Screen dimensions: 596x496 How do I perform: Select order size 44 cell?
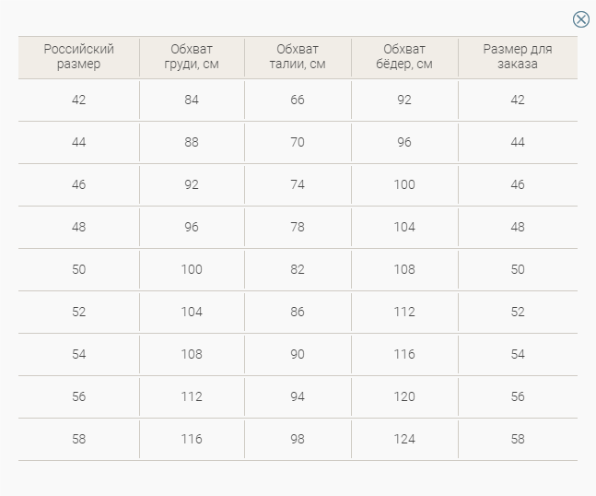tap(518, 142)
